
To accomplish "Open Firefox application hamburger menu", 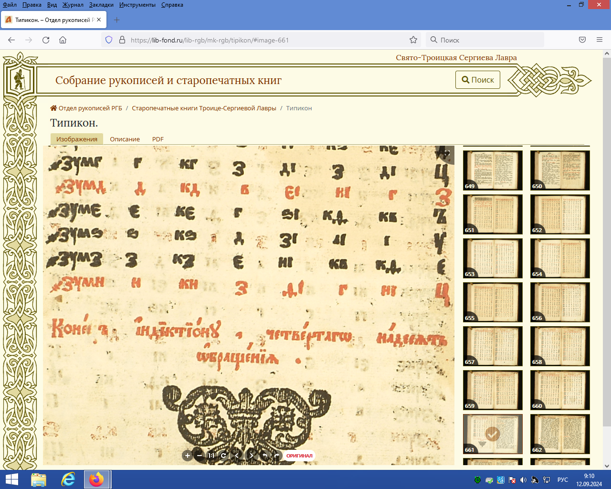I will click(x=600, y=40).
